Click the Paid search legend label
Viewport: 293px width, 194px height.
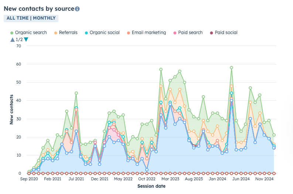tap(190, 33)
